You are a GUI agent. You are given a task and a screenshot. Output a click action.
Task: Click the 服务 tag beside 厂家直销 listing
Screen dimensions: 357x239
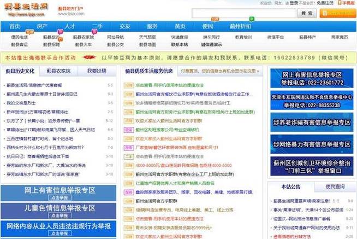pos(129,148)
